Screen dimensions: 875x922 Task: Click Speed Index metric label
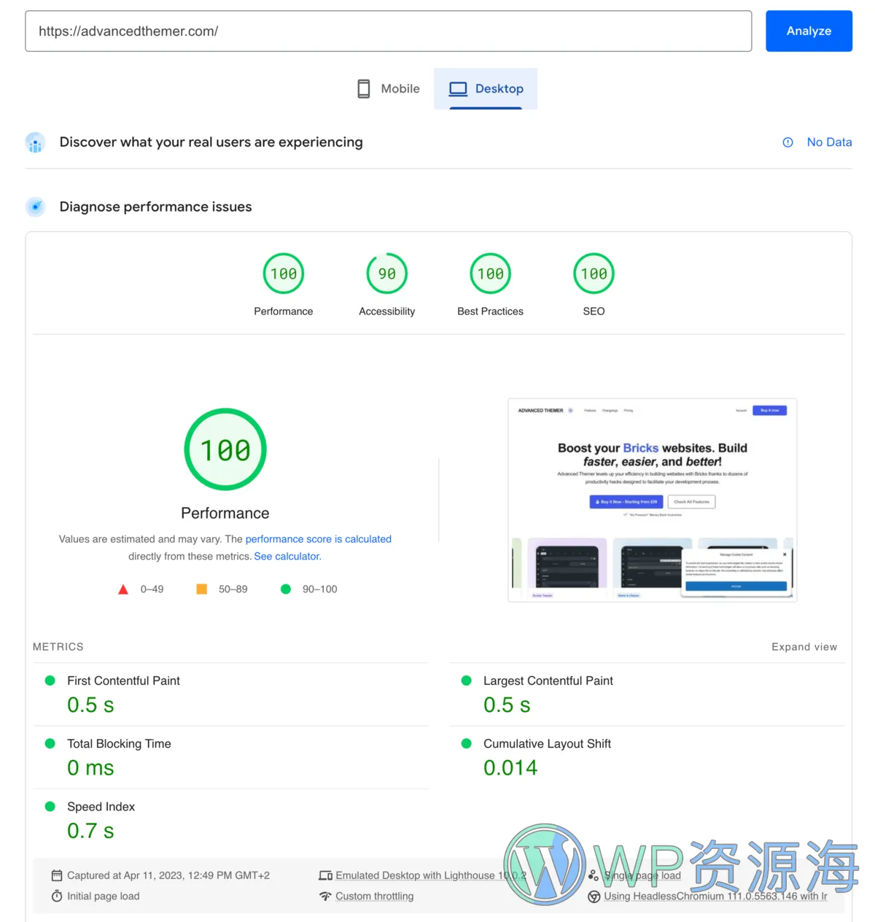pyautogui.click(x=101, y=807)
